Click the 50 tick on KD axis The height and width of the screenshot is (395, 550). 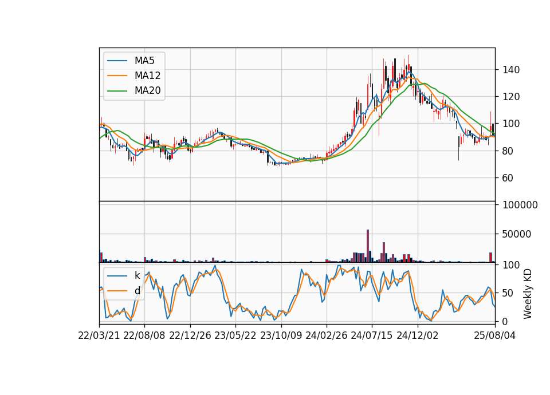[508, 293]
